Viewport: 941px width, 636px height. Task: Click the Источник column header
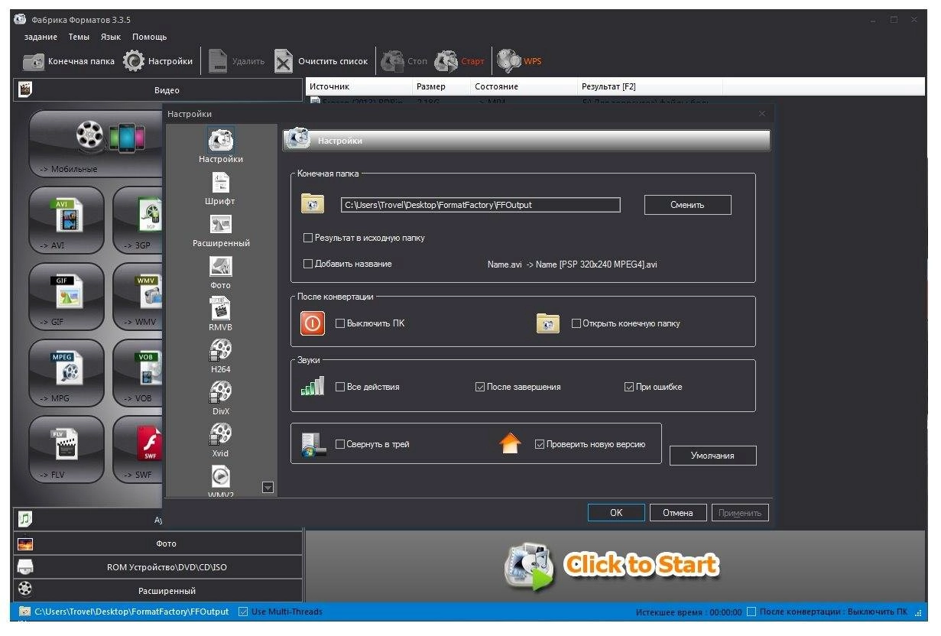coord(359,86)
